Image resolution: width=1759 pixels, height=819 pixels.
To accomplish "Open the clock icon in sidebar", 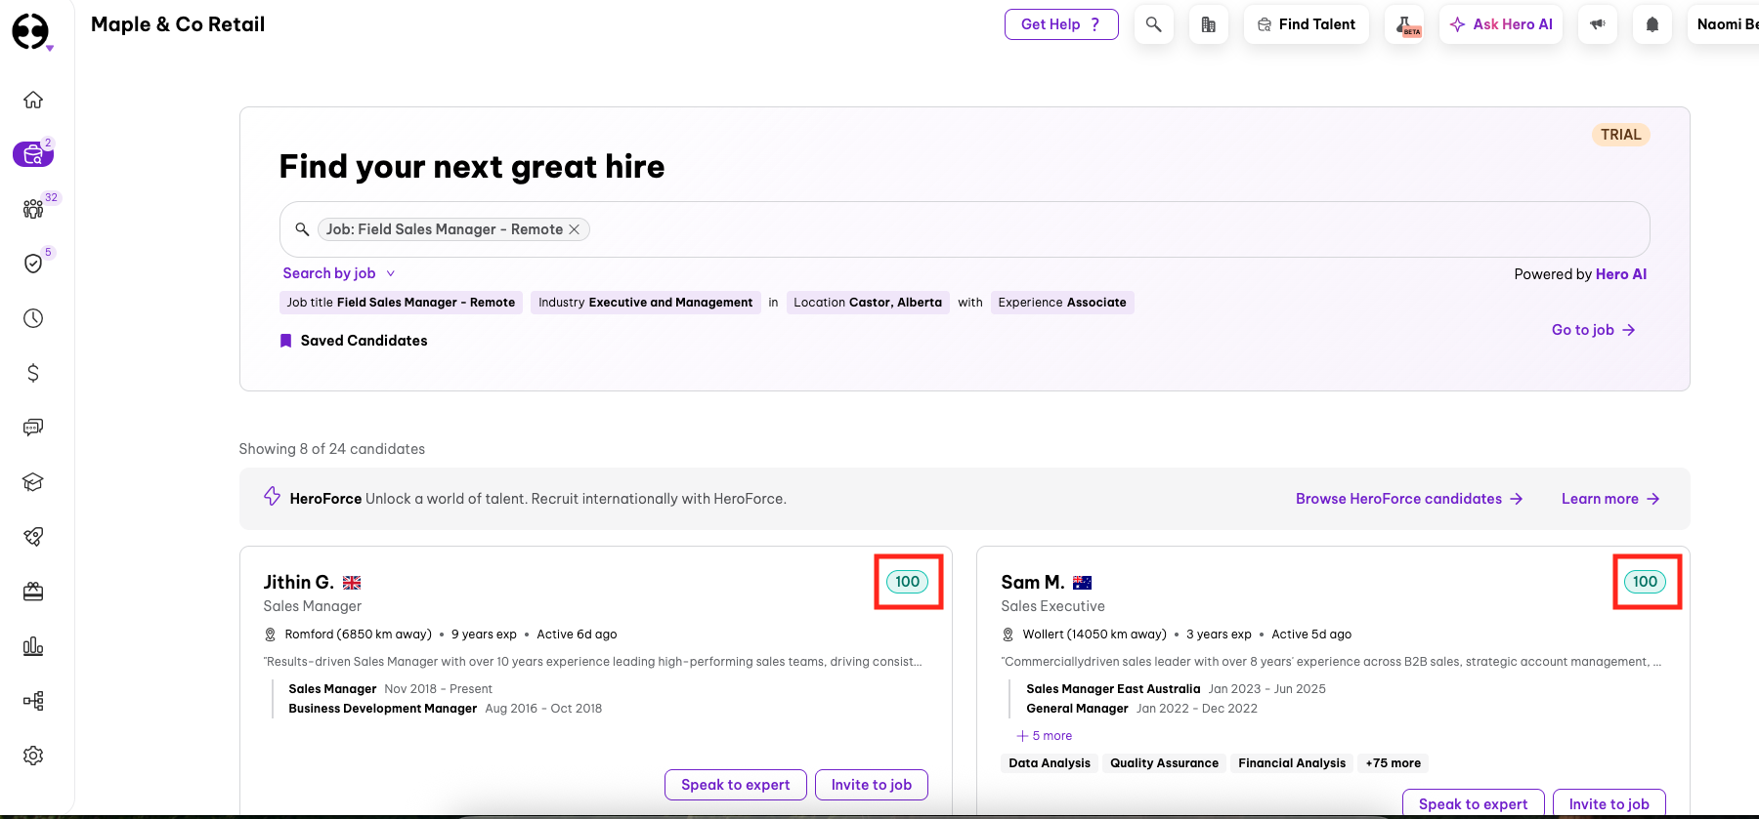I will (x=33, y=318).
